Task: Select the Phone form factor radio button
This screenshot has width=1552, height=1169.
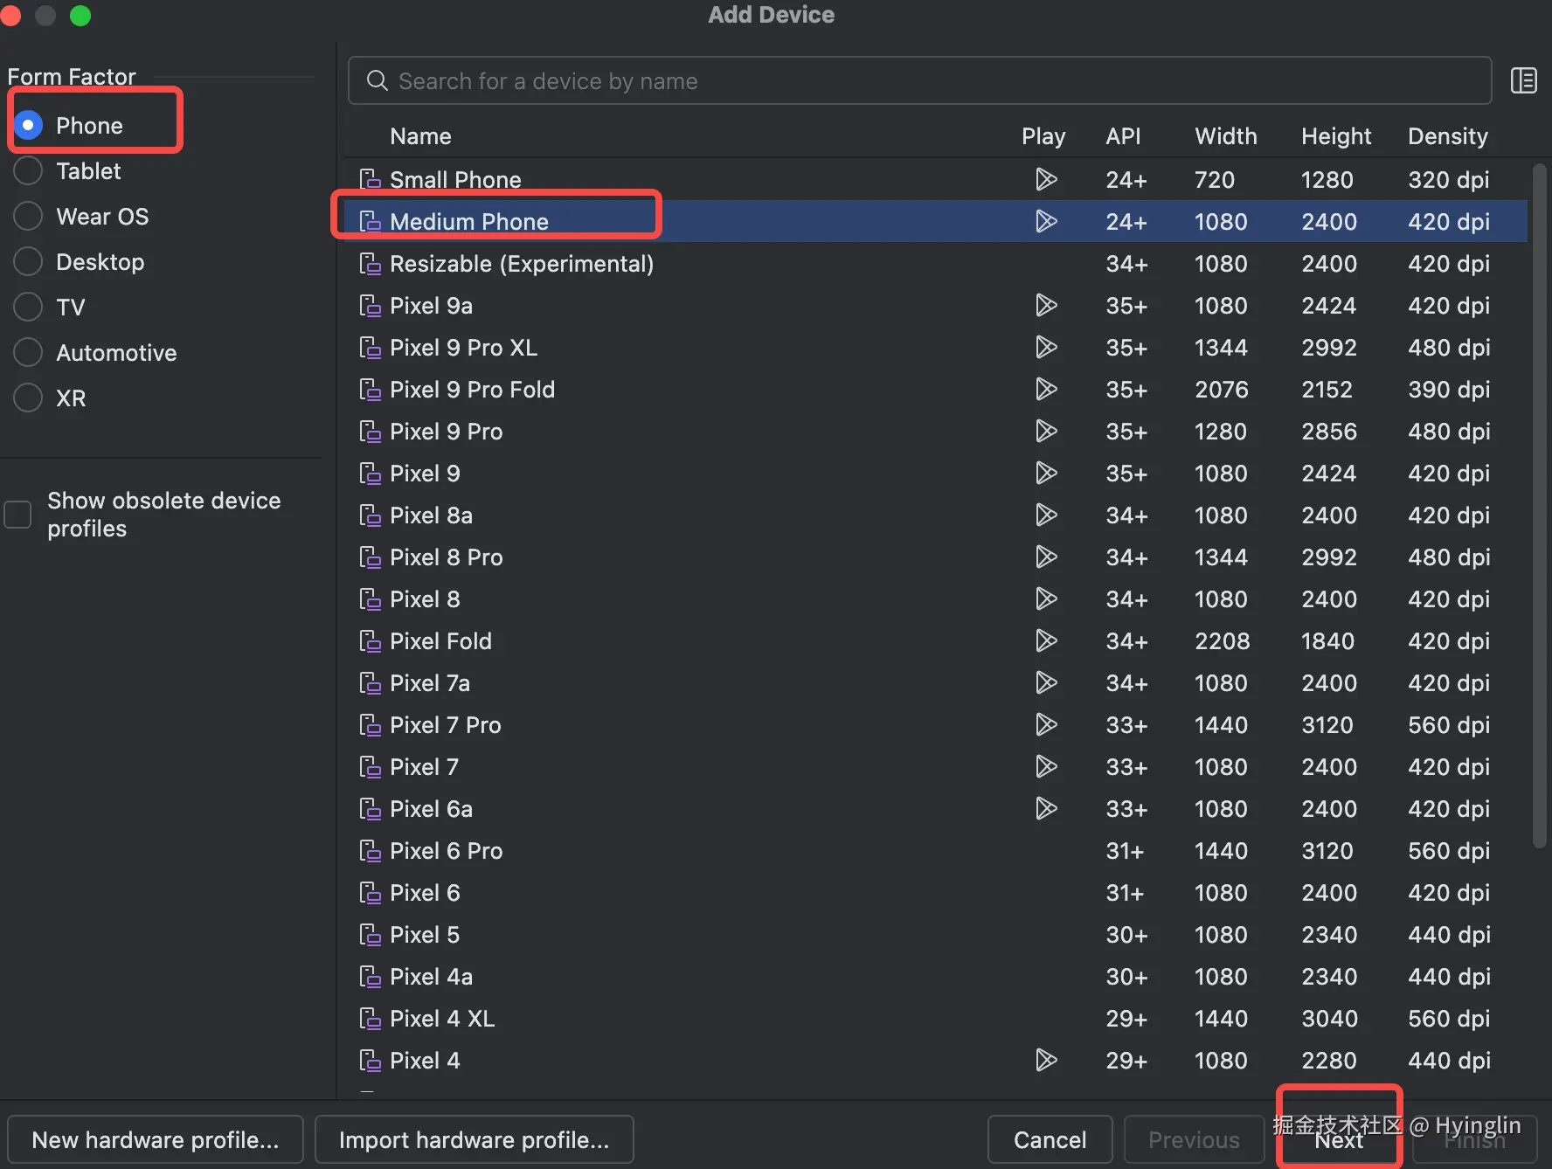Action: tap(28, 125)
